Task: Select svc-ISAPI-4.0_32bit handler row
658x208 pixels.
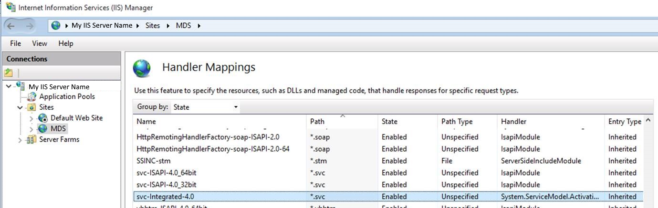Action: point(388,185)
